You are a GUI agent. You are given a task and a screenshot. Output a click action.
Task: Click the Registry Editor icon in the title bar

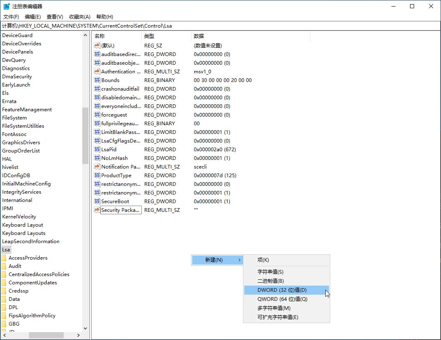(6, 6)
